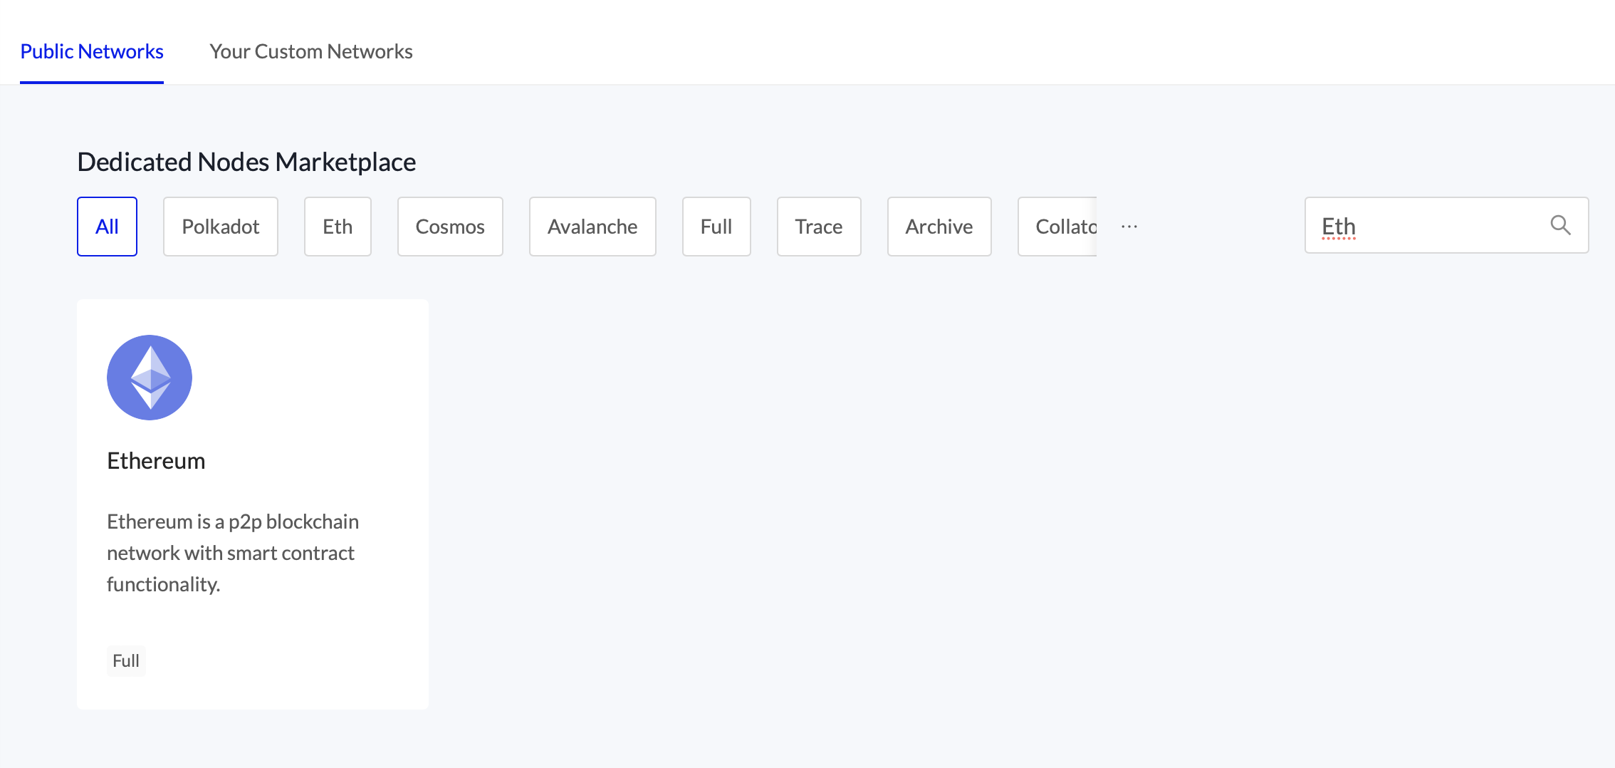
Task: Select the Cosmos filter chip
Action: [x=450, y=226]
